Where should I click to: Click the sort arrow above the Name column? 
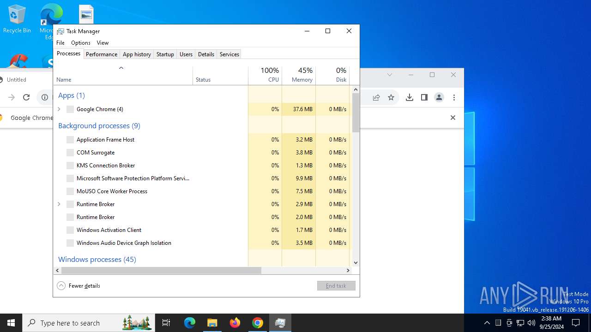tap(121, 68)
